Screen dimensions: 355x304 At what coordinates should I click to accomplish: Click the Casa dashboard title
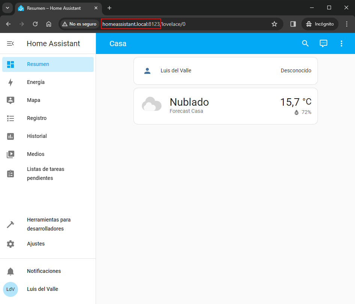118,43
